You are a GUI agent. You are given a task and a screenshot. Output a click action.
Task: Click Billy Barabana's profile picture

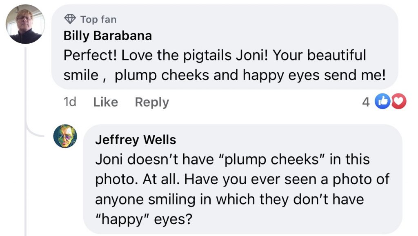tap(24, 24)
